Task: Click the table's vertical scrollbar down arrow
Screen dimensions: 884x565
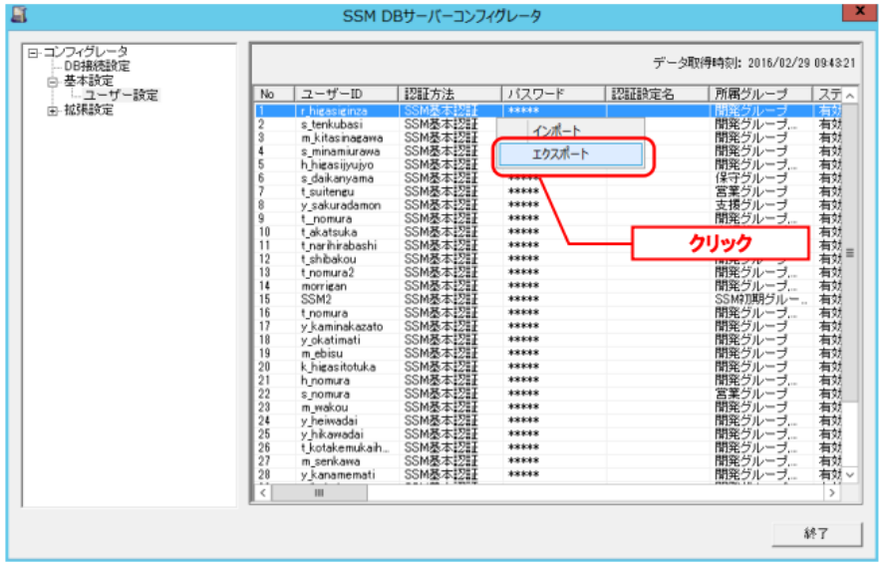Action: click(x=849, y=475)
